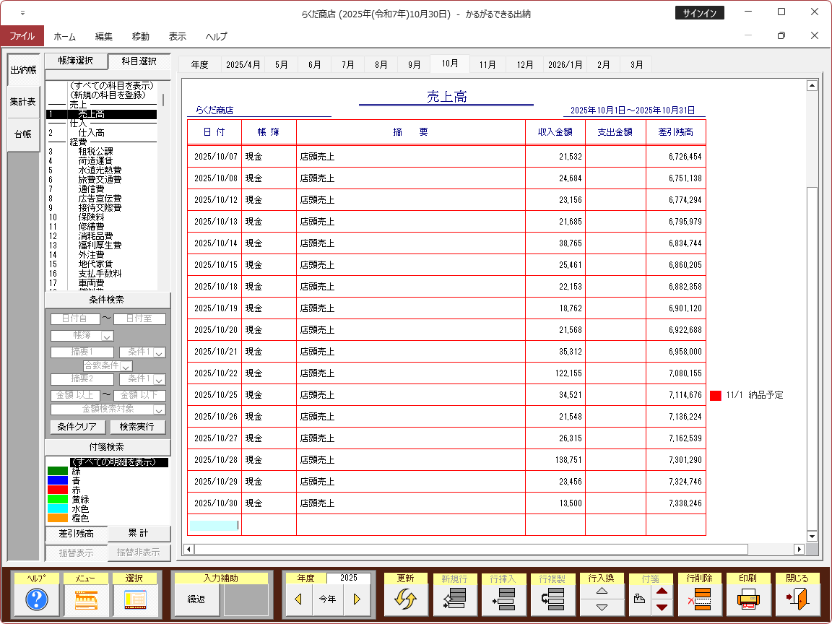Click the Select (選択) ledger icon
Viewport: 832px width, 624px height.
click(x=134, y=599)
